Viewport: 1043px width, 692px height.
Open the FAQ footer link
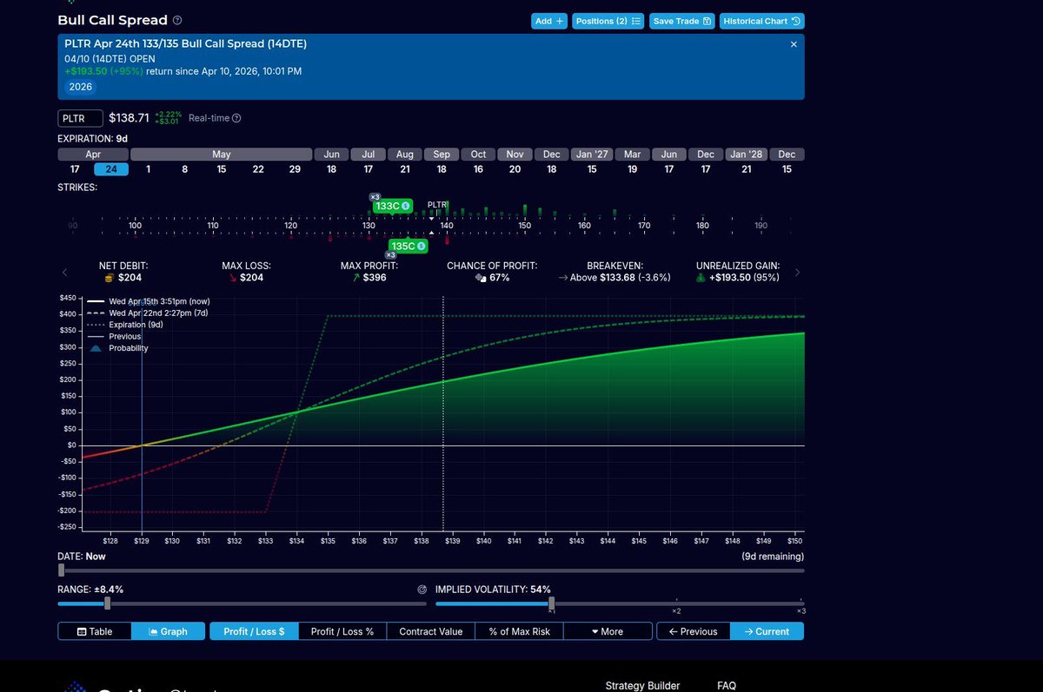point(727,686)
